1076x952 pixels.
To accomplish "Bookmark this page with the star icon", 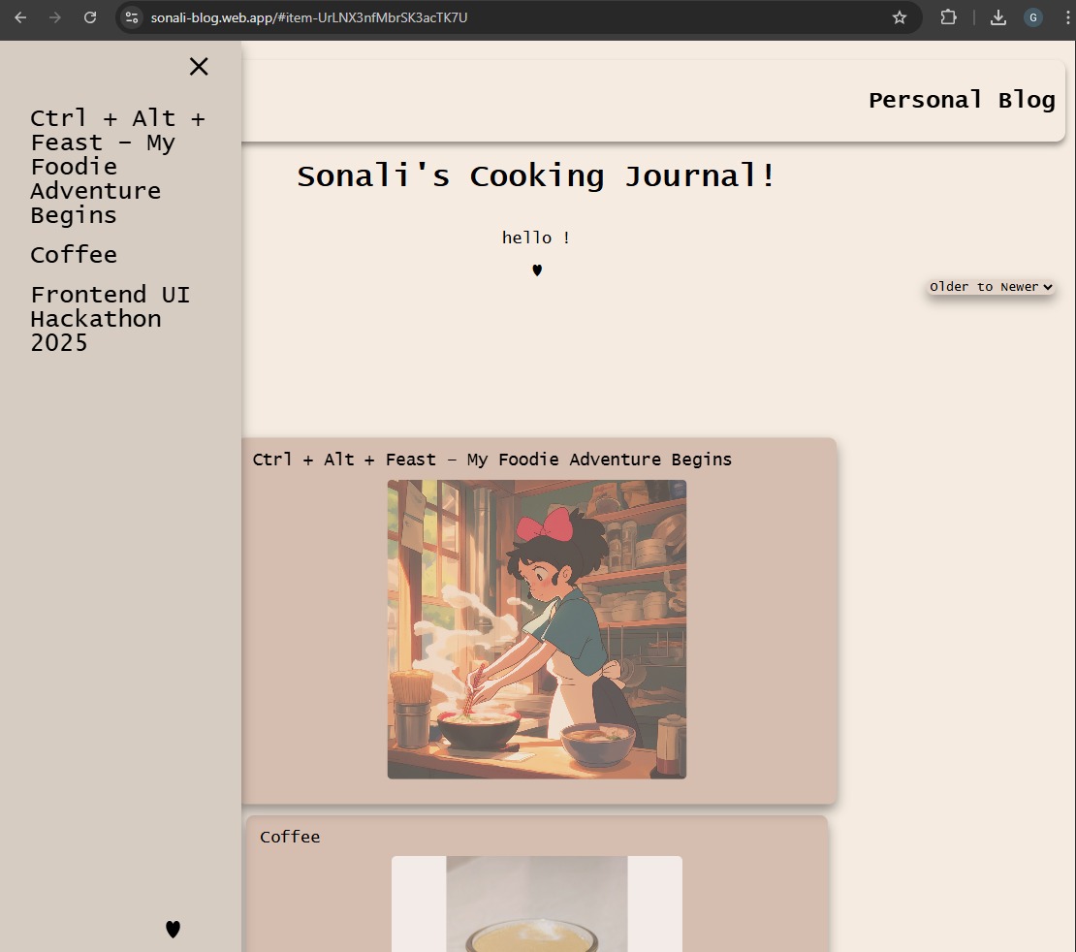I will (899, 17).
